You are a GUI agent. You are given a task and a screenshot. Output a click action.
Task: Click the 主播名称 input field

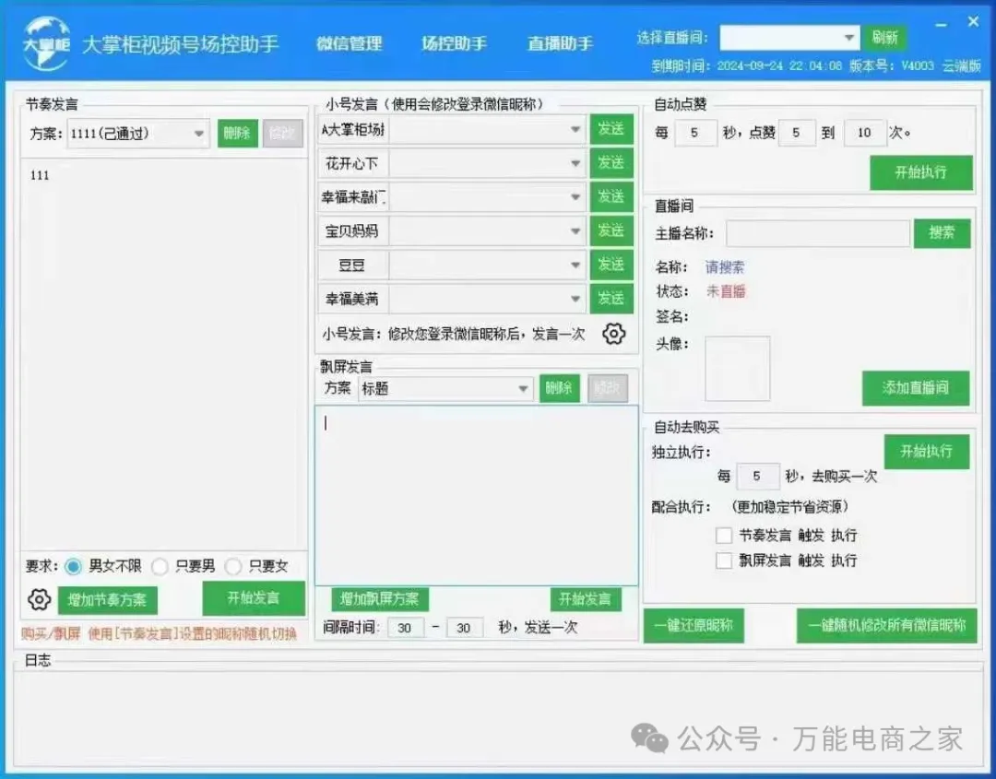[x=817, y=233]
